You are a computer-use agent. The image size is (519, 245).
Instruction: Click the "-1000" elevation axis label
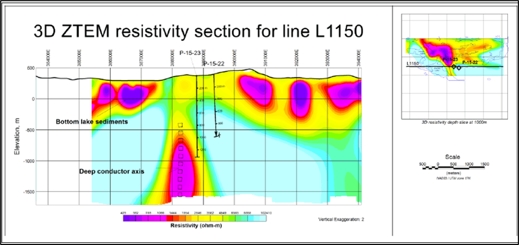(x=28, y=161)
